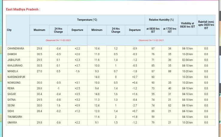Click the Rainfall (mm) column header

[206, 25]
